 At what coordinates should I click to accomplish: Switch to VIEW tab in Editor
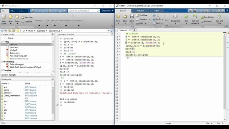[x=157, y=11]
